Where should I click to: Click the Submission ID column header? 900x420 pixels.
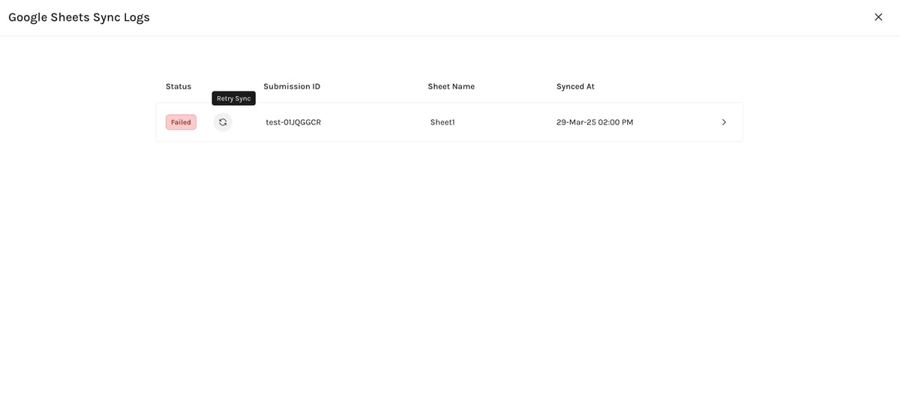(x=292, y=86)
